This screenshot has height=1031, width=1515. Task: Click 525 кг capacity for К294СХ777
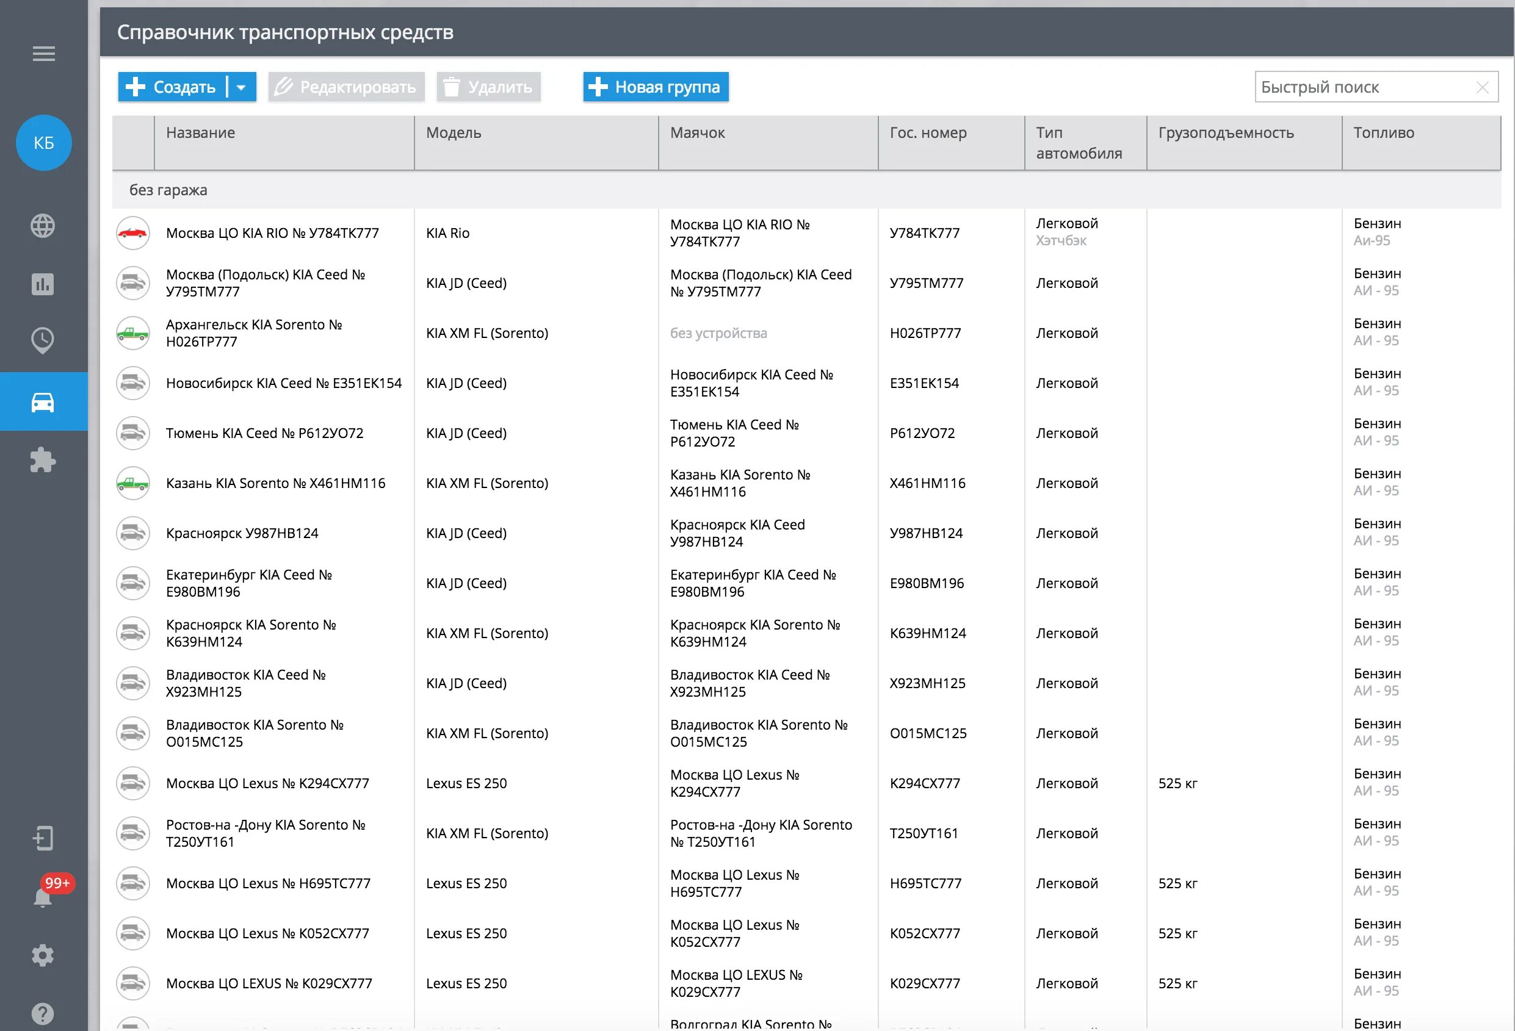tap(1178, 783)
